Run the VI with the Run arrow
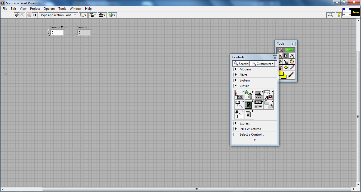The width and height of the screenshot is (361, 192). [17, 15]
